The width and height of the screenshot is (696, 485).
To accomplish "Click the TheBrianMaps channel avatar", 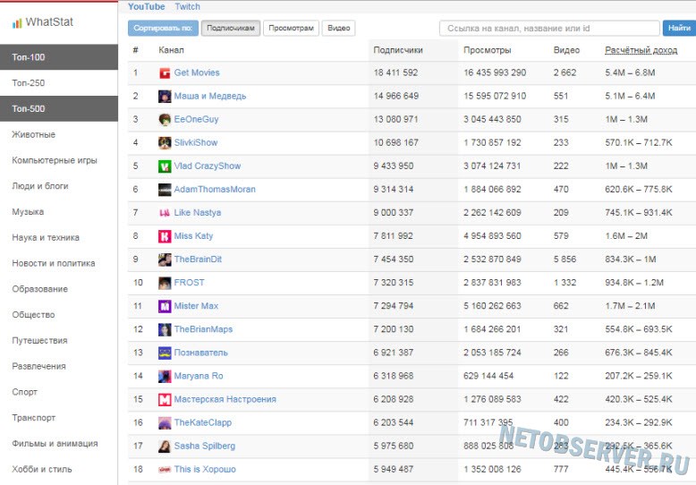I will pos(165,329).
